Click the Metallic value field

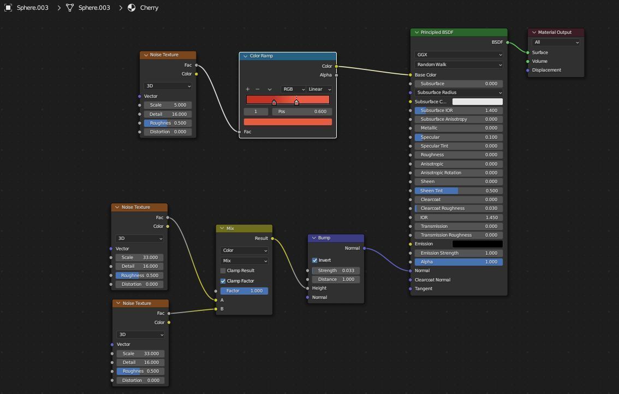tap(459, 128)
